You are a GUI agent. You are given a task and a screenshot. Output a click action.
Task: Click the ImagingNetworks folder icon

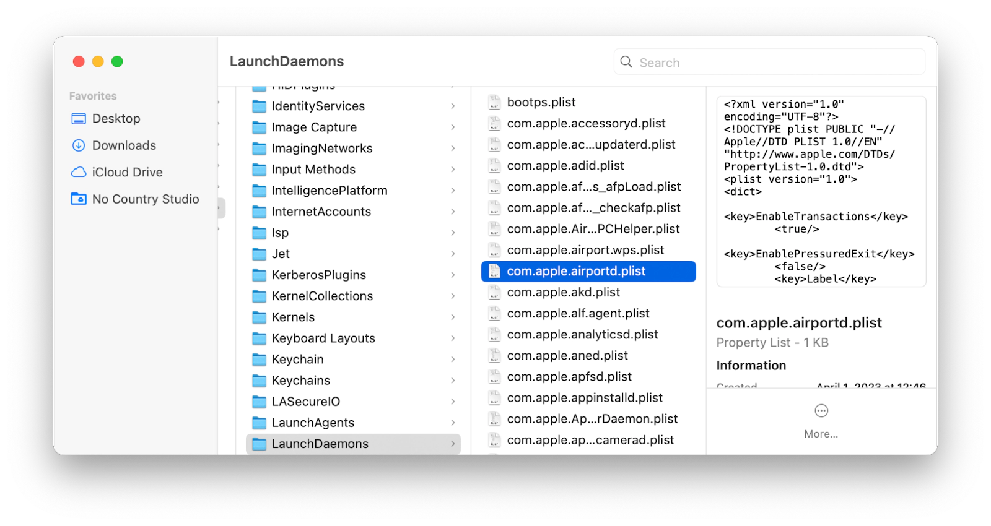(260, 149)
